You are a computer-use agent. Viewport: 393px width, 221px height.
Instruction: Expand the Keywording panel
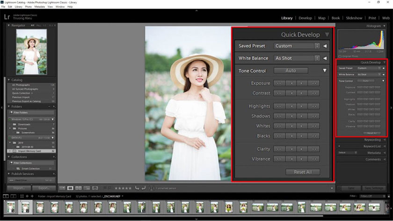tap(385, 140)
